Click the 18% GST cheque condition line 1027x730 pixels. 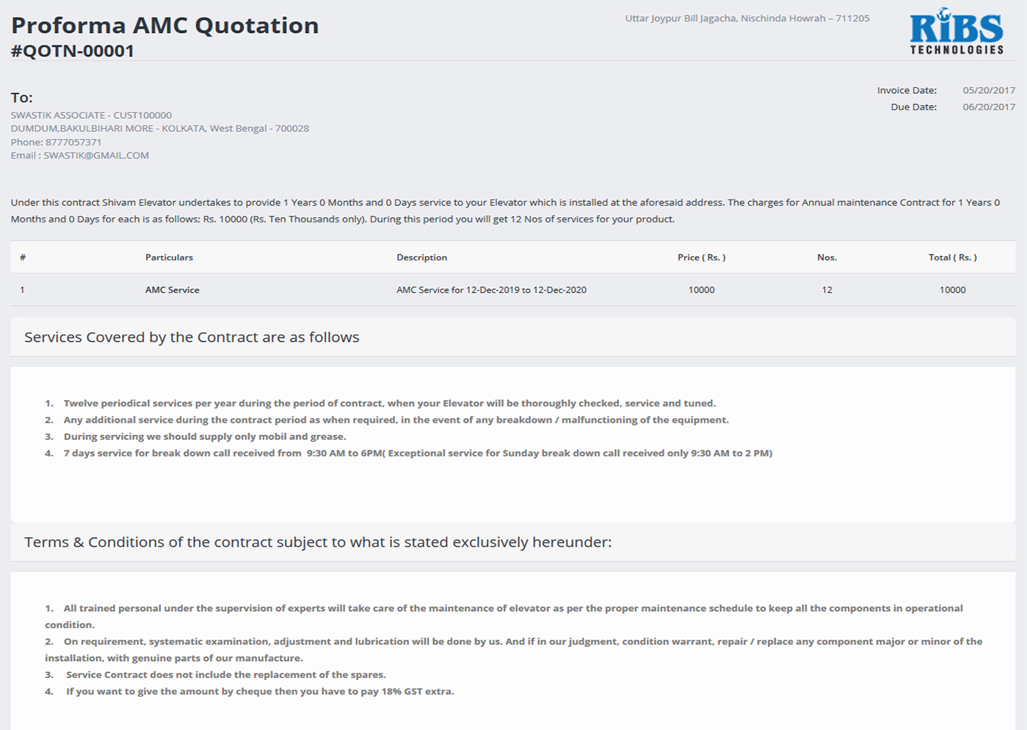click(260, 692)
